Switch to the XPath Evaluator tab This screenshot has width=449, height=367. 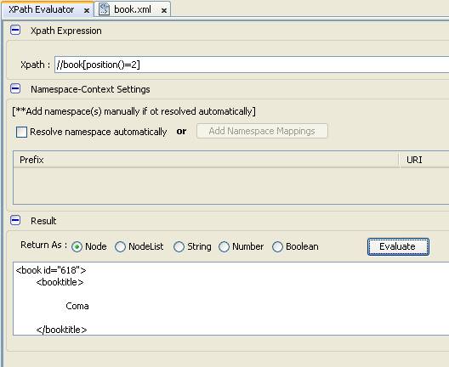coord(41,9)
